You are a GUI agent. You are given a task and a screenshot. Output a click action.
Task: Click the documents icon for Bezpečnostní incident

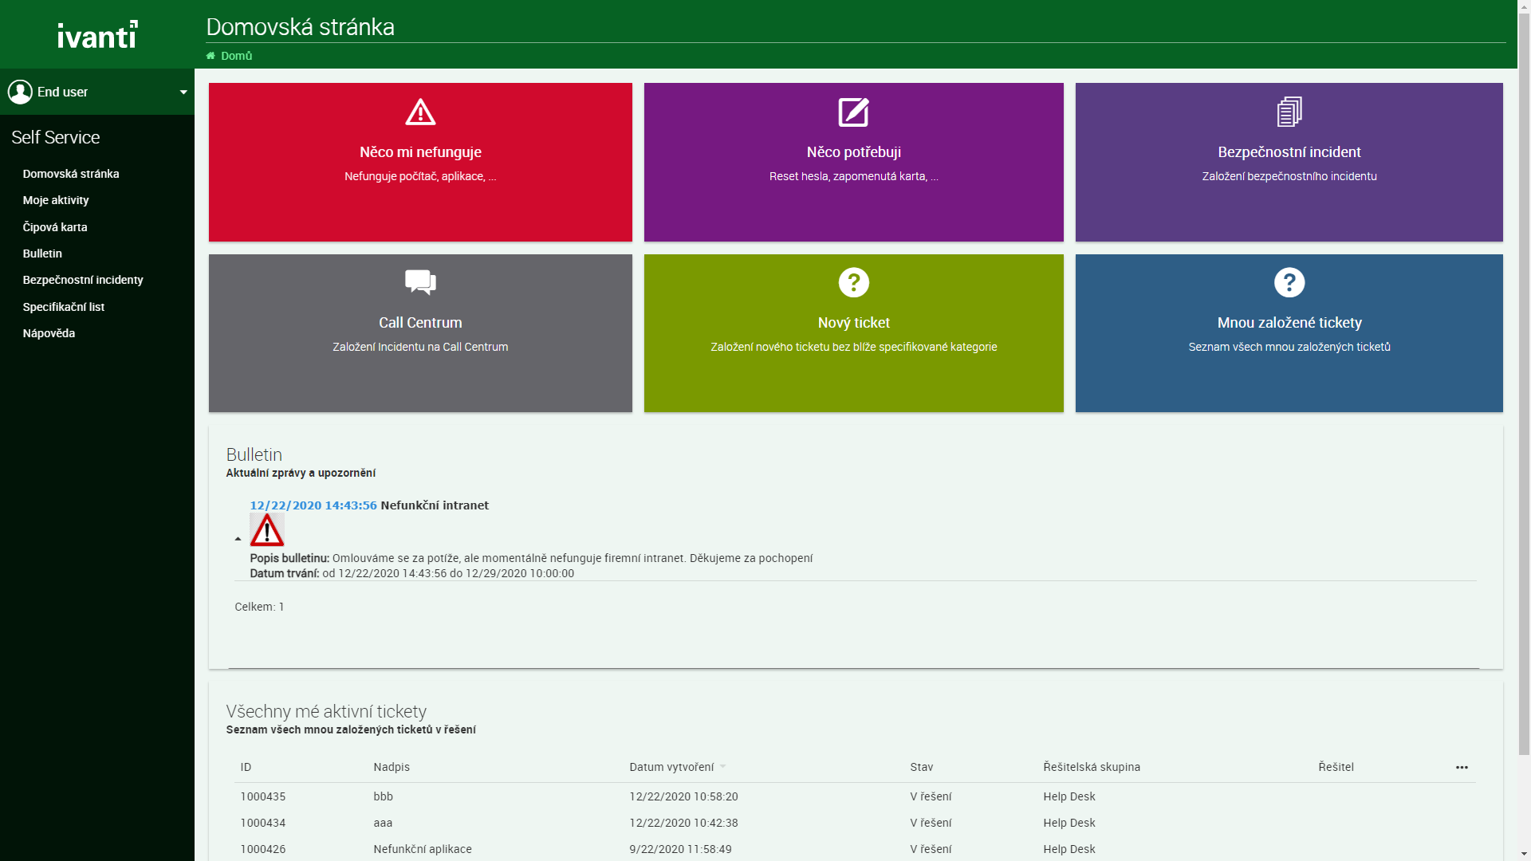pyautogui.click(x=1289, y=112)
